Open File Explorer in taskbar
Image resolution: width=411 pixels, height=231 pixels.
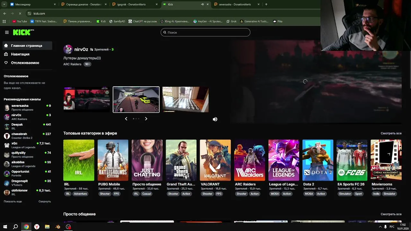tap(47, 227)
